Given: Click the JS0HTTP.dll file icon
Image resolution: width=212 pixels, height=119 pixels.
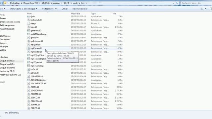Looking at the screenshot, I should click(28, 94).
